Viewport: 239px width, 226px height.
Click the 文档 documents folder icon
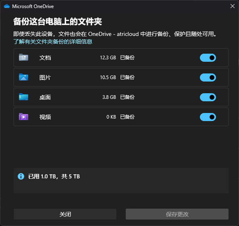click(x=23, y=57)
